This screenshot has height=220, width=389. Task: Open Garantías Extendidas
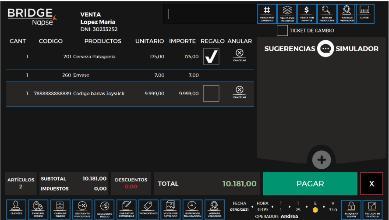coord(127,209)
